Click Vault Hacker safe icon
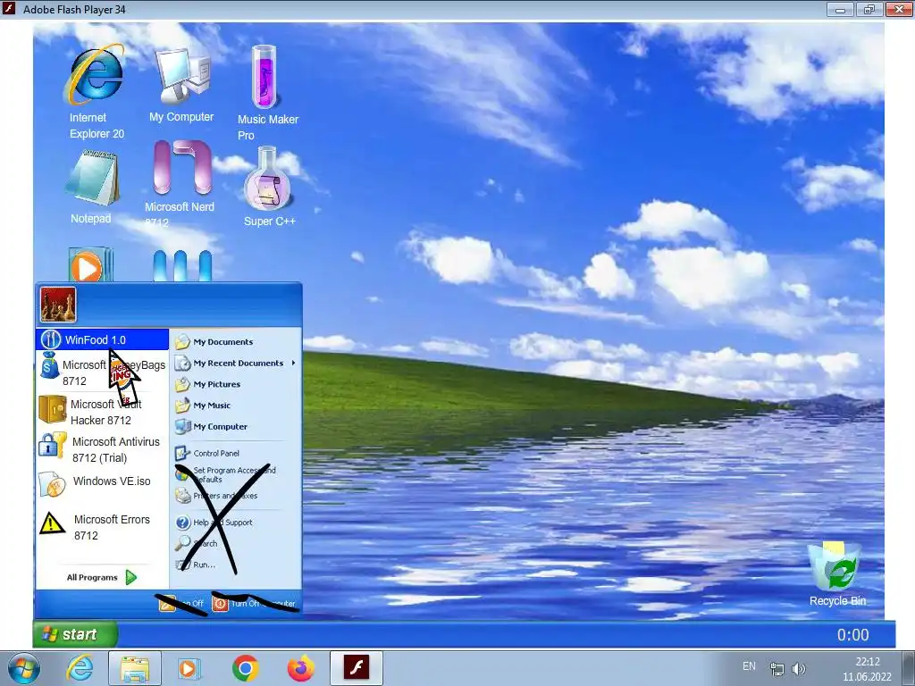This screenshot has height=686, width=915. coord(53,409)
